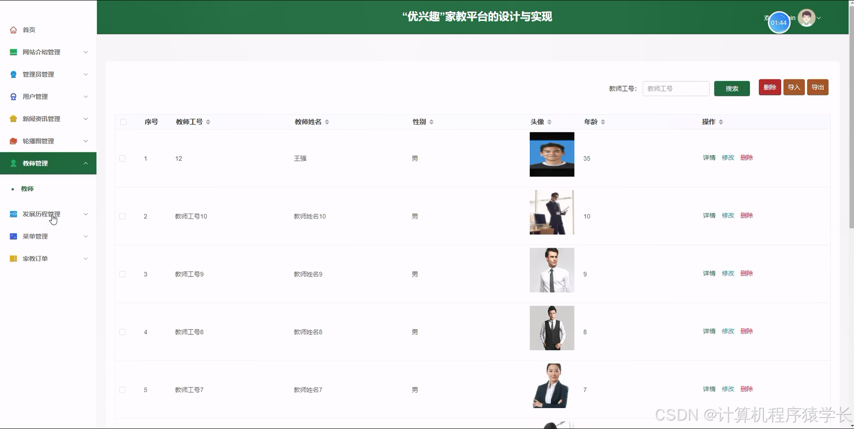
Task: Toggle the select-all checkbox in table header
Action: click(123, 121)
